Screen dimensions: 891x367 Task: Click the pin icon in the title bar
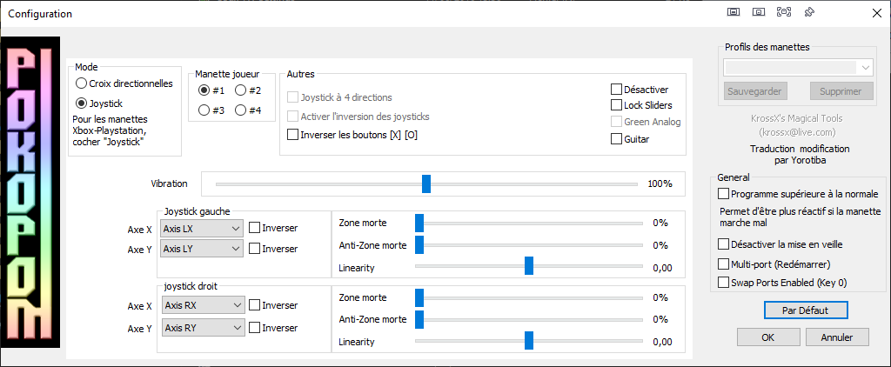[810, 12]
